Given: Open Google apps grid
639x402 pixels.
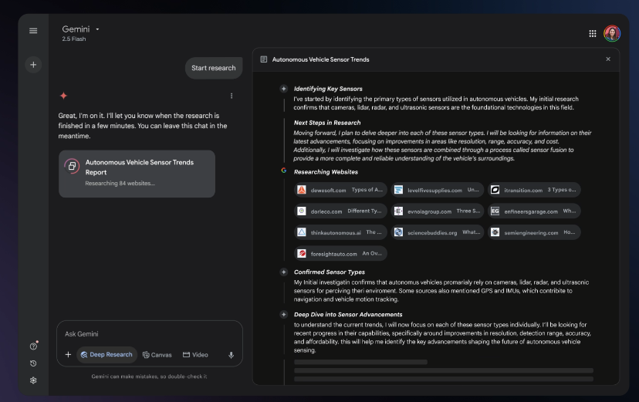Looking at the screenshot, I should 593,33.
